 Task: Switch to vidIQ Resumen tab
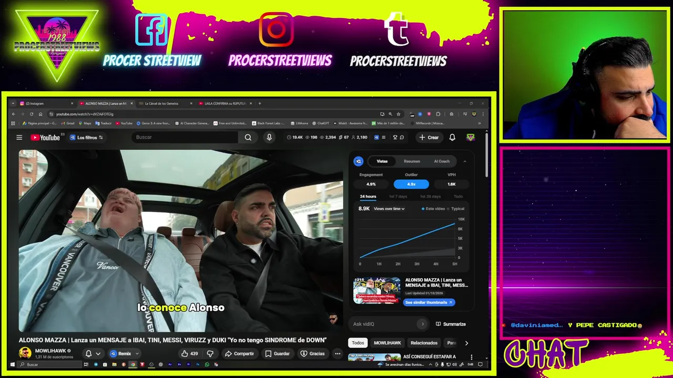(412, 161)
